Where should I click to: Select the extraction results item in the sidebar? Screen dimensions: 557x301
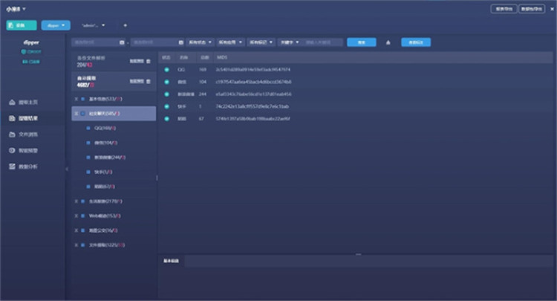[28, 118]
